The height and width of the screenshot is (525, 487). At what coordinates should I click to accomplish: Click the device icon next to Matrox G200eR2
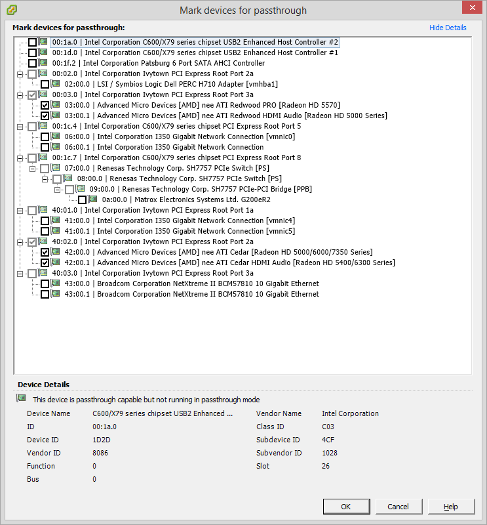(93, 199)
